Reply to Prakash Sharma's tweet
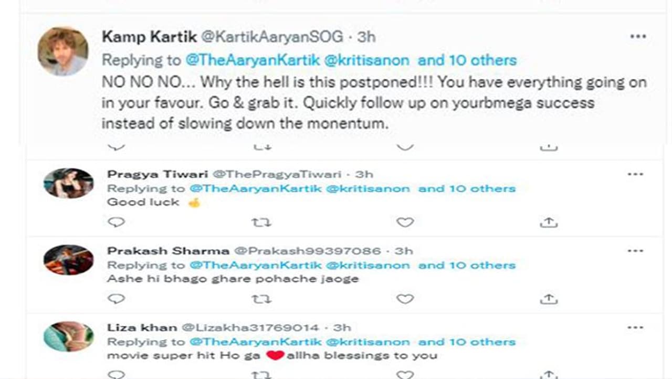 pyautogui.click(x=116, y=299)
